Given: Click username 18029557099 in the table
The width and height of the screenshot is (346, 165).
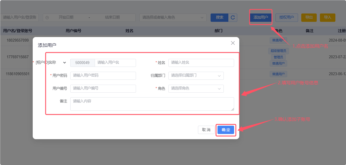Looking at the screenshot, I should pos(18,40).
